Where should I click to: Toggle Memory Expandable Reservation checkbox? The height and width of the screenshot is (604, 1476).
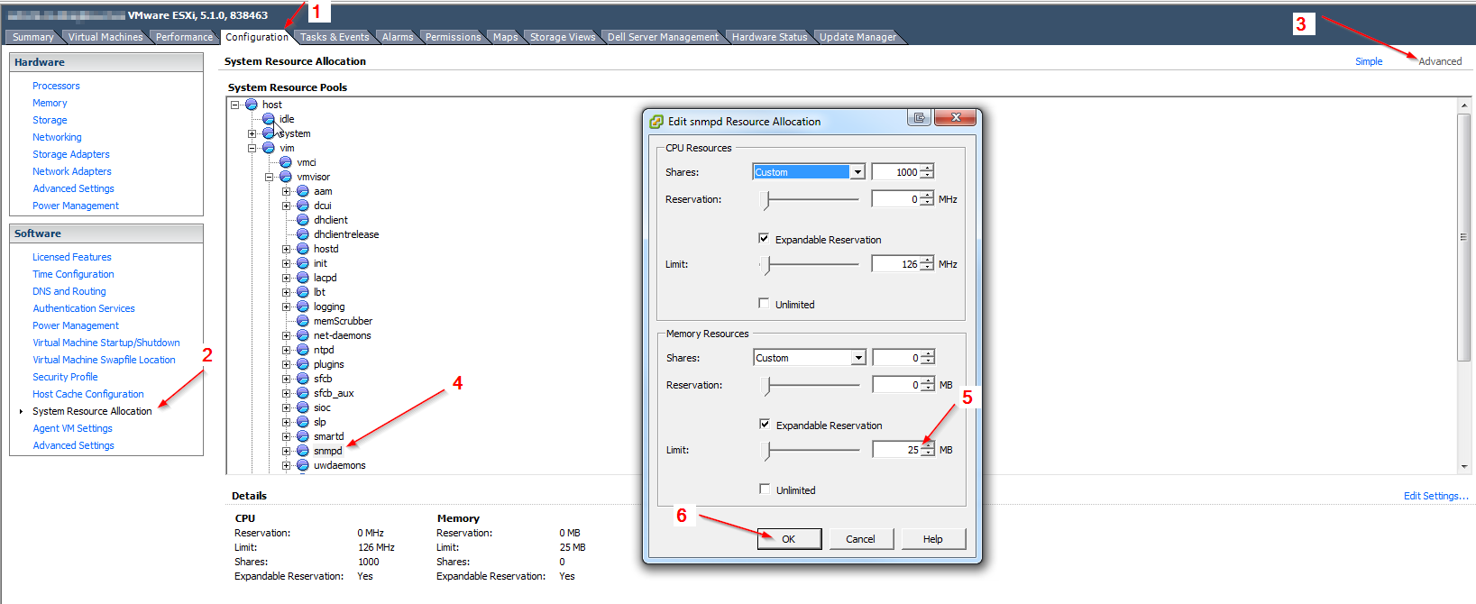pos(765,425)
